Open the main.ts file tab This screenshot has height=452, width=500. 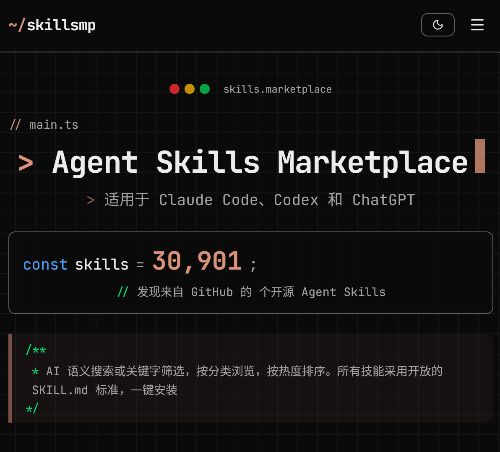(44, 125)
